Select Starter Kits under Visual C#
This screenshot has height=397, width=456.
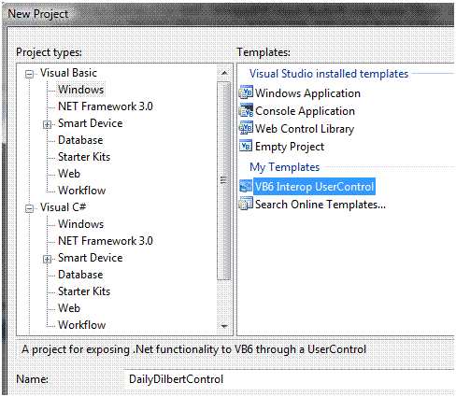84,291
